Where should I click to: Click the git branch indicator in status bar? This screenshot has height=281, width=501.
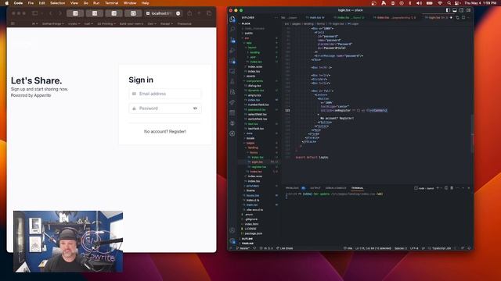coord(243,248)
